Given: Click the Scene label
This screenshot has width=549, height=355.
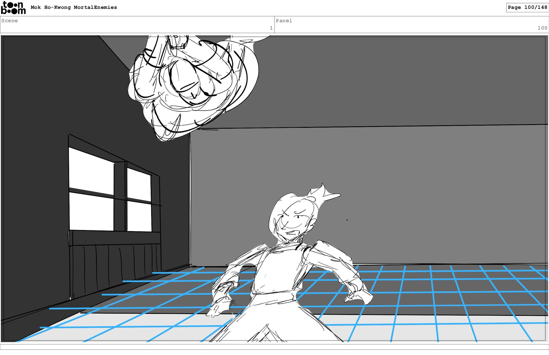Looking at the screenshot, I should click(x=9, y=21).
